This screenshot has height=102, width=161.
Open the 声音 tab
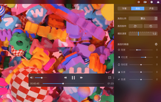point(151,8)
